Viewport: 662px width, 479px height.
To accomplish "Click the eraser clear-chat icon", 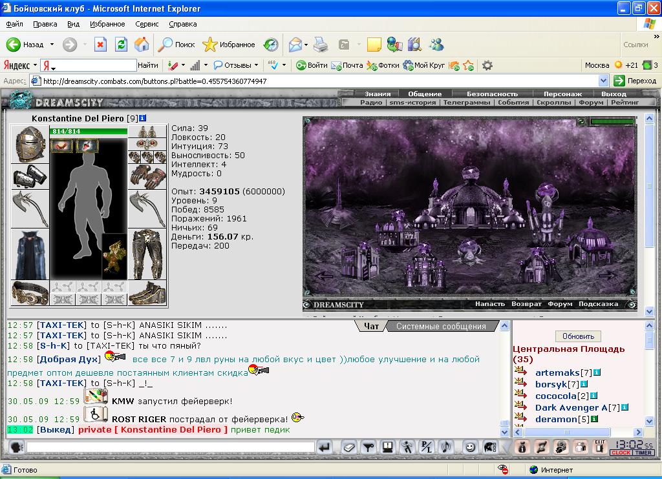I will 348,447.
